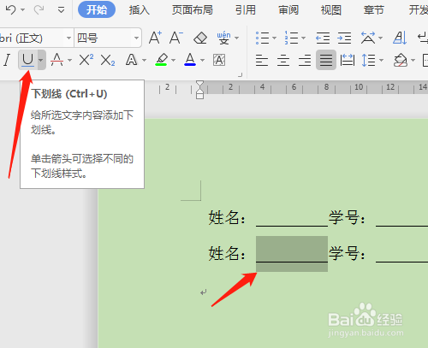Click the Redo arrow icon
428x348 pixels.
pyautogui.click(x=39, y=9)
